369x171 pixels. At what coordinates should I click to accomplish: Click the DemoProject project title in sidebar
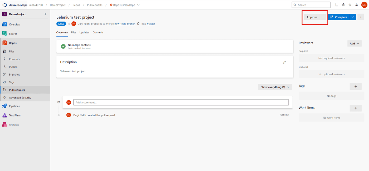click(x=17, y=14)
